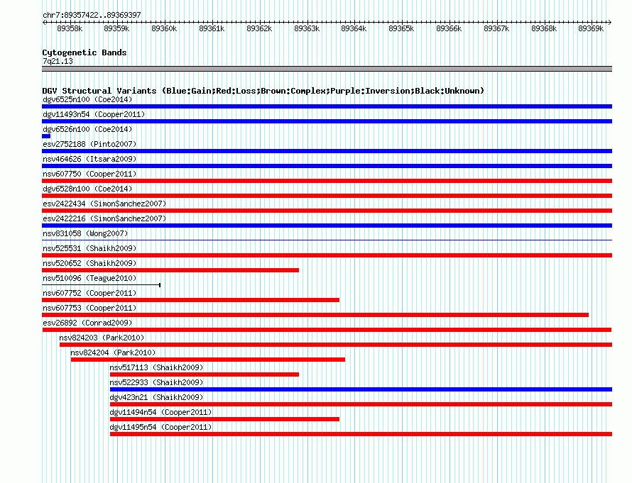Click the red loss bar under nsv607750

pyautogui.click(x=327, y=181)
